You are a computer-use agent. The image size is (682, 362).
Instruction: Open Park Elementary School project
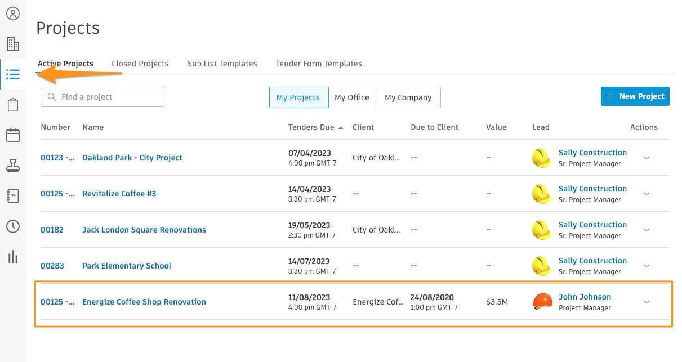click(127, 266)
